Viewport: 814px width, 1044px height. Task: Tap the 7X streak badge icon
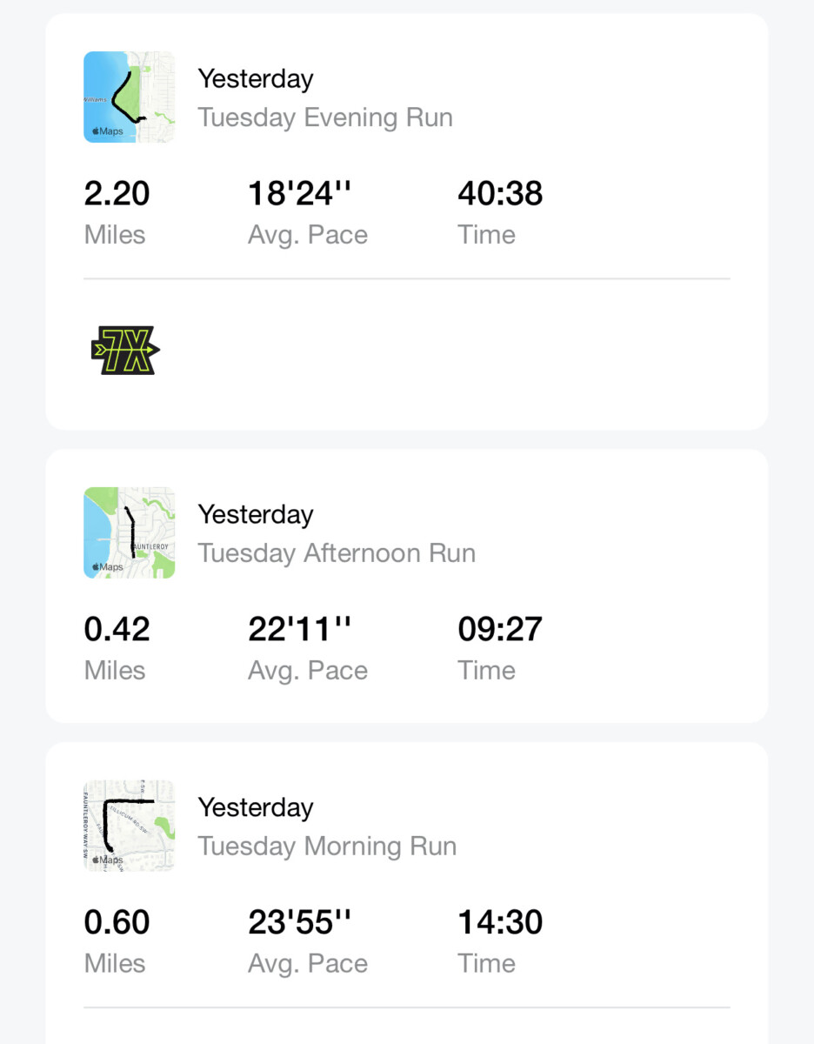pyautogui.click(x=125, y=351)
